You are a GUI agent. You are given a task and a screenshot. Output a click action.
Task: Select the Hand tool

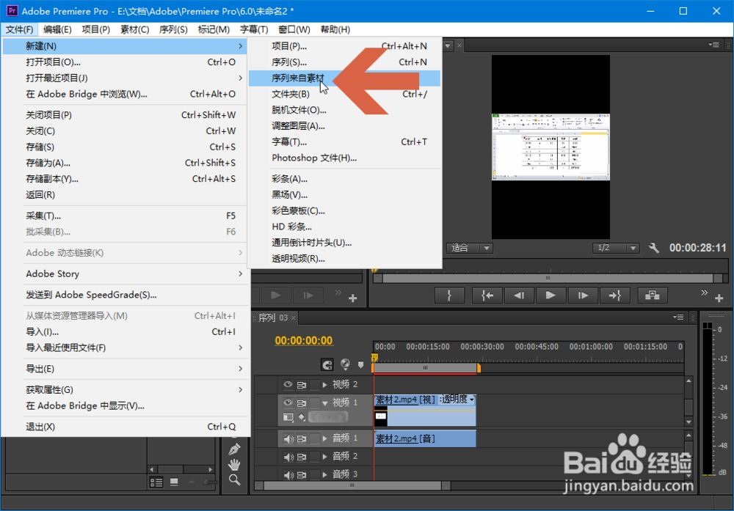tap(235, 465)
